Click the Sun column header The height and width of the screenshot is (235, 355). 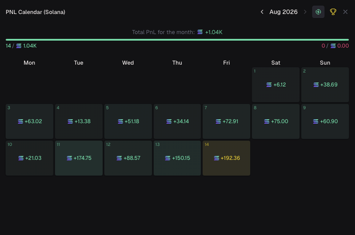click(x=325, y=63)
